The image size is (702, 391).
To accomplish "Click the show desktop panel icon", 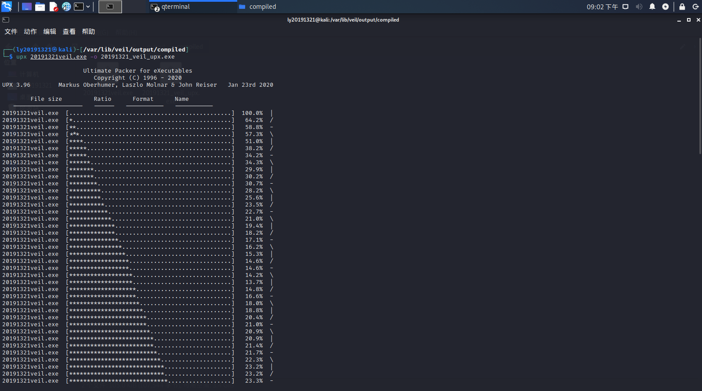I will click(x=27, y=7).
